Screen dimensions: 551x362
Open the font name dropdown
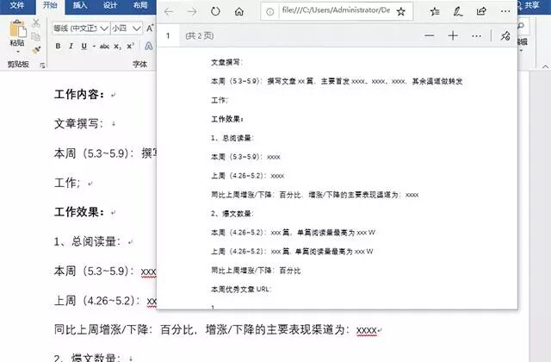click(x=104, y=28)
